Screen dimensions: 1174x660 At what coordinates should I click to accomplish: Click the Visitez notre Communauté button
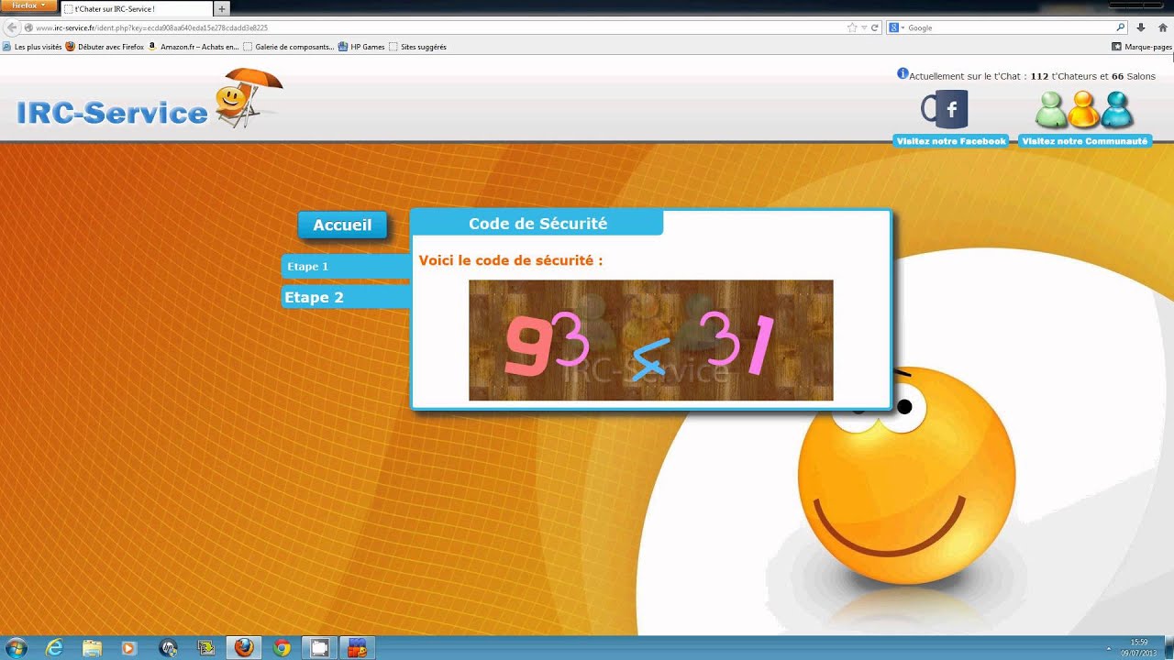point(1084,141)
